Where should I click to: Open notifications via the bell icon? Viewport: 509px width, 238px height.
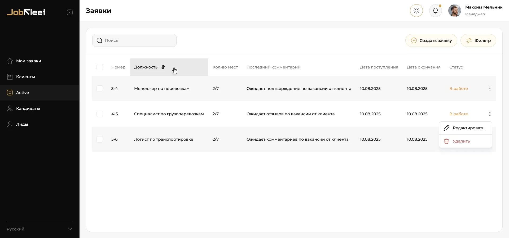[x=435, y=11]
